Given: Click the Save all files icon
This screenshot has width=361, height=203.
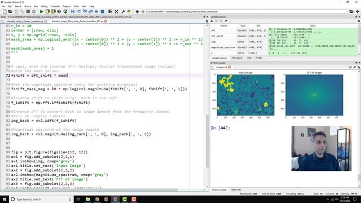Looking at the screenshot, I should [22, 11].
